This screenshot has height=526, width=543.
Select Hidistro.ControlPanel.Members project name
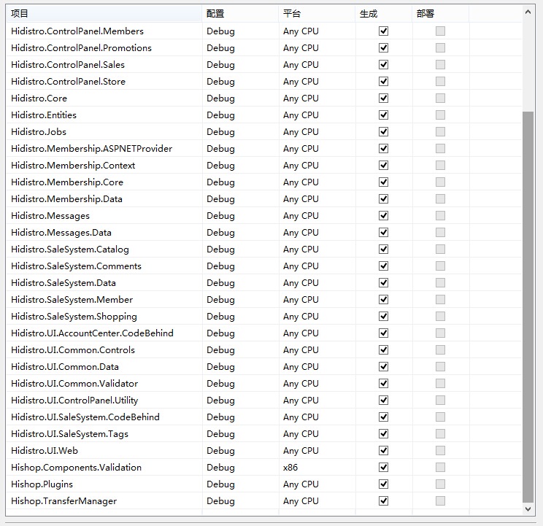pyautogui.click(x=77, y=31)
